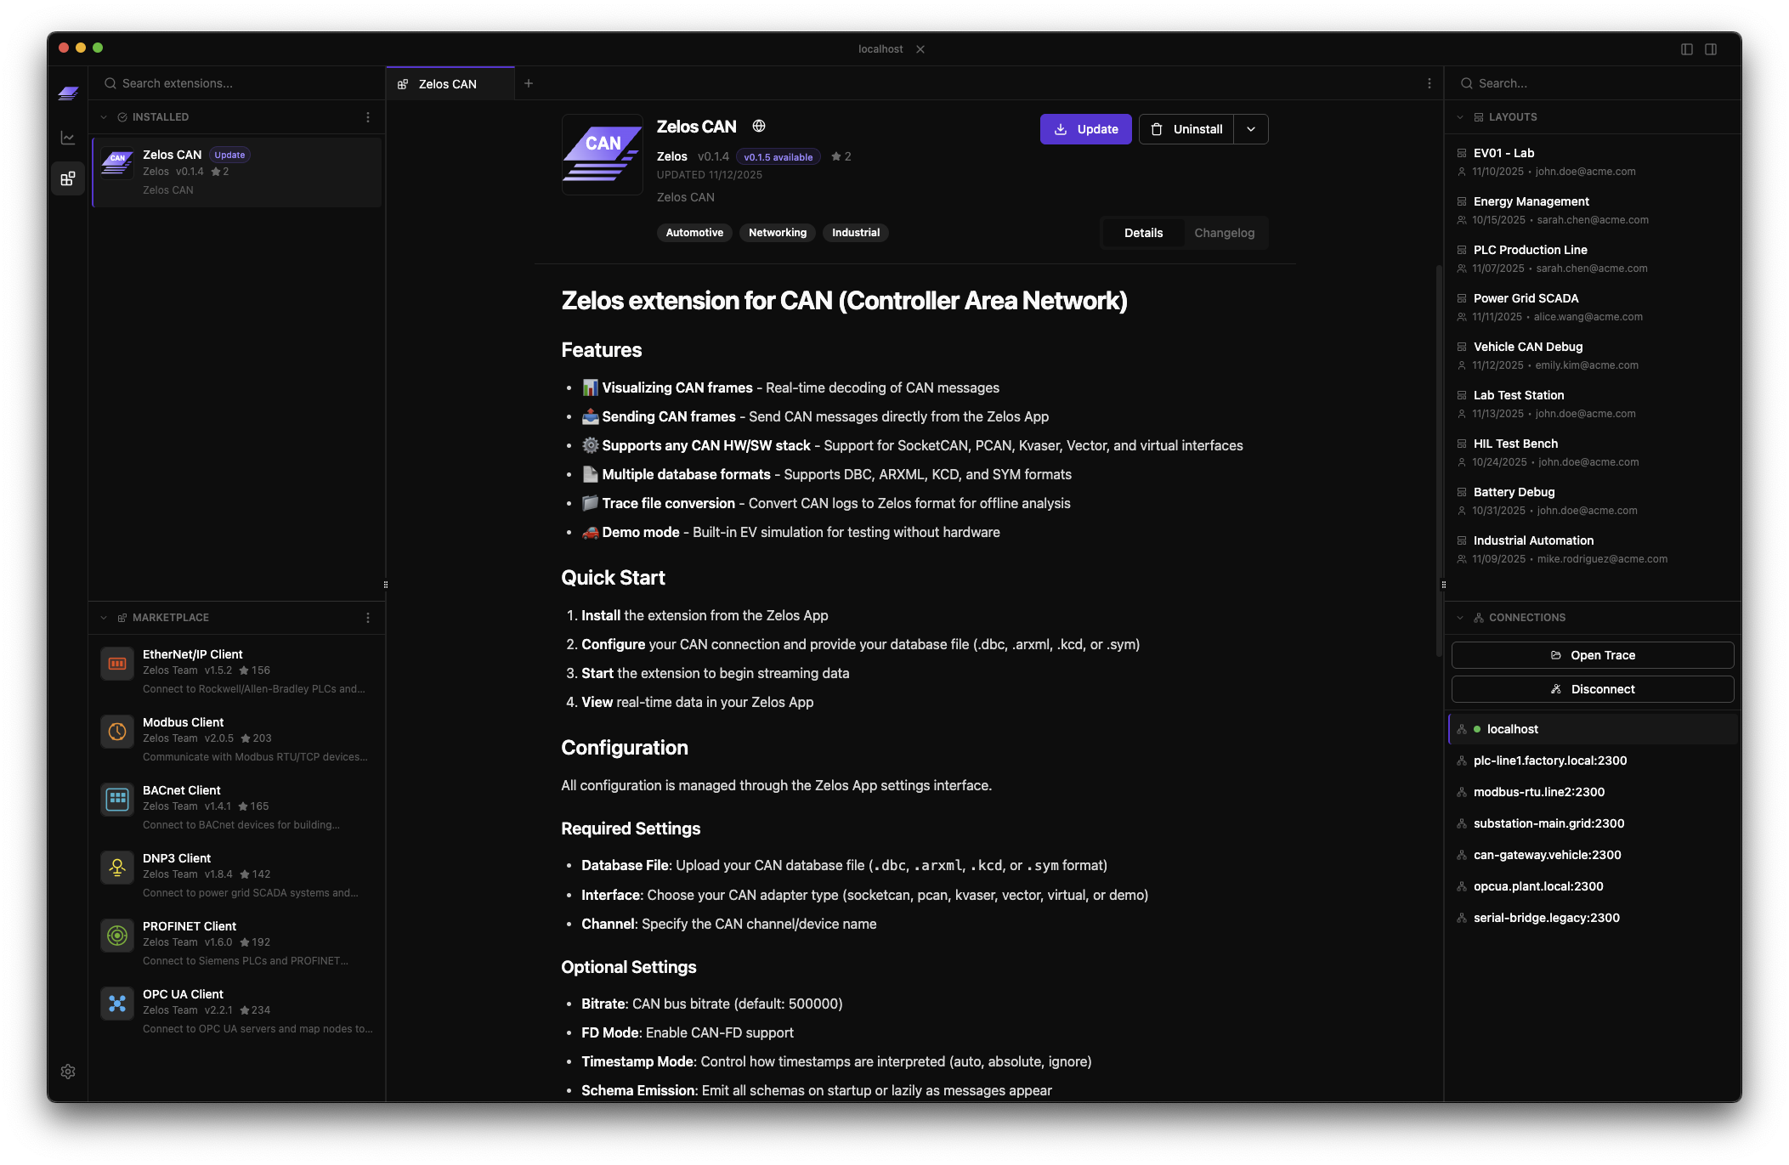Open the charts panel via line-chart sidebar icon
This screenshot has width=1789, height=1165.
coord(68,137)
